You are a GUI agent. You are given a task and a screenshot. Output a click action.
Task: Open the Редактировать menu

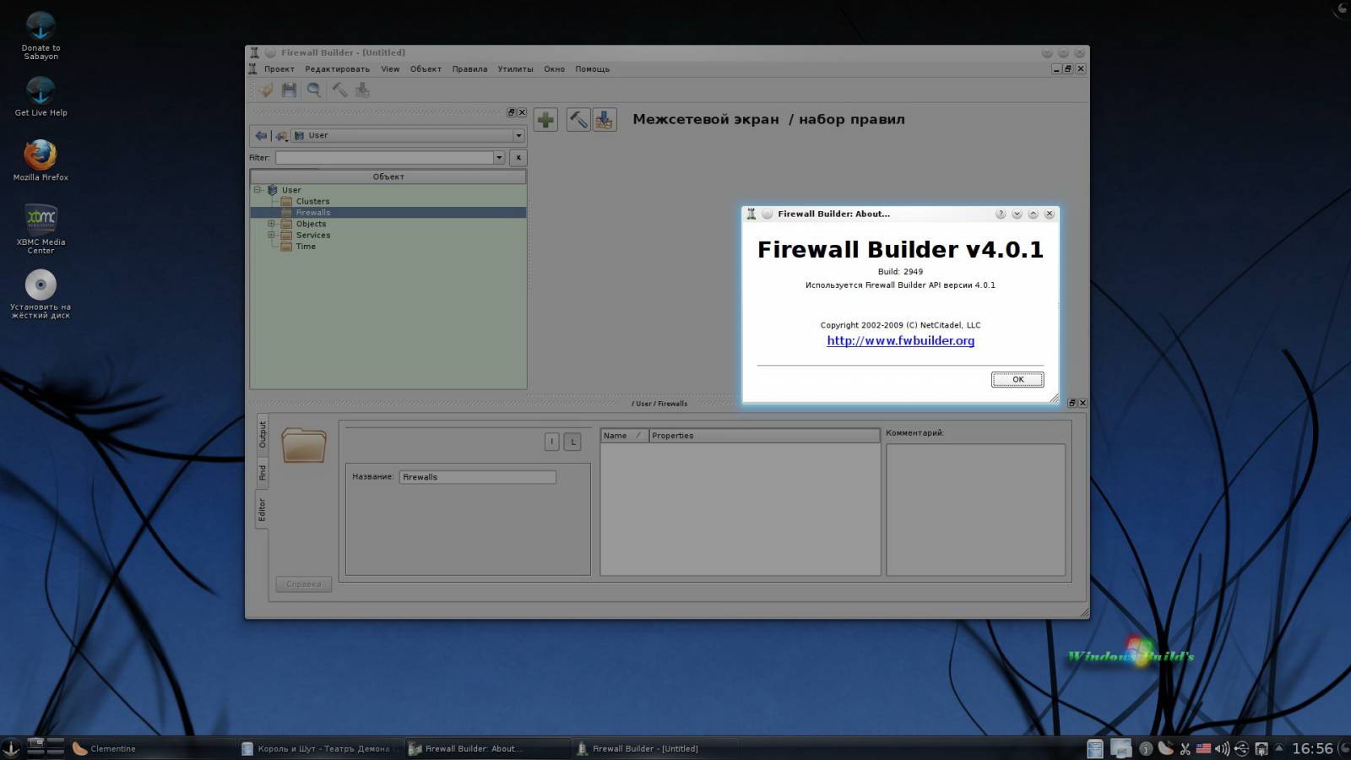[x=337, y=69]
